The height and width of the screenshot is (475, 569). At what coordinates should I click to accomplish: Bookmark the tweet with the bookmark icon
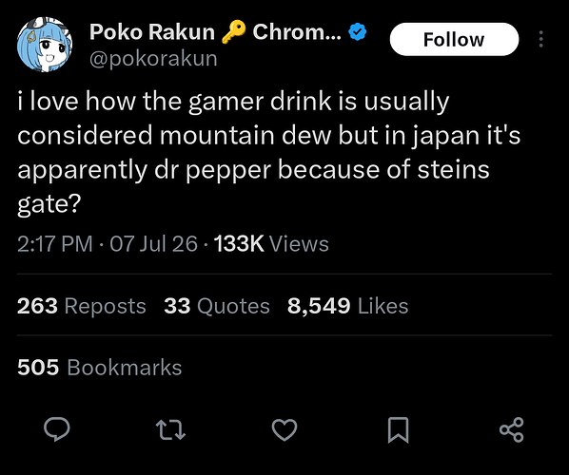399,430
